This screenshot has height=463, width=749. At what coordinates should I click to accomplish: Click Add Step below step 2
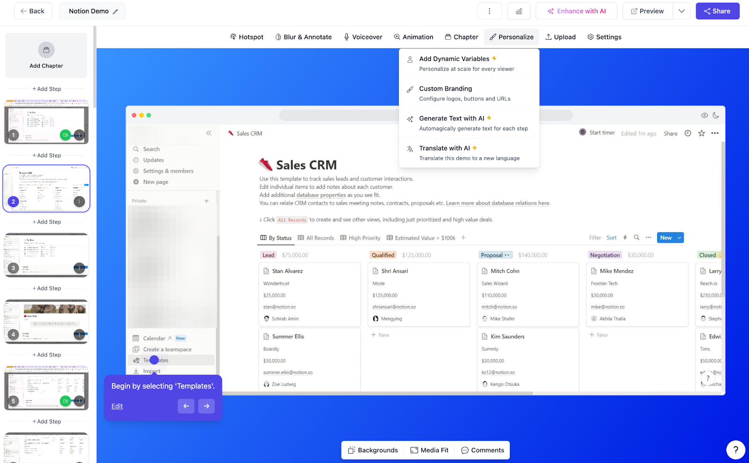point(46,222)
